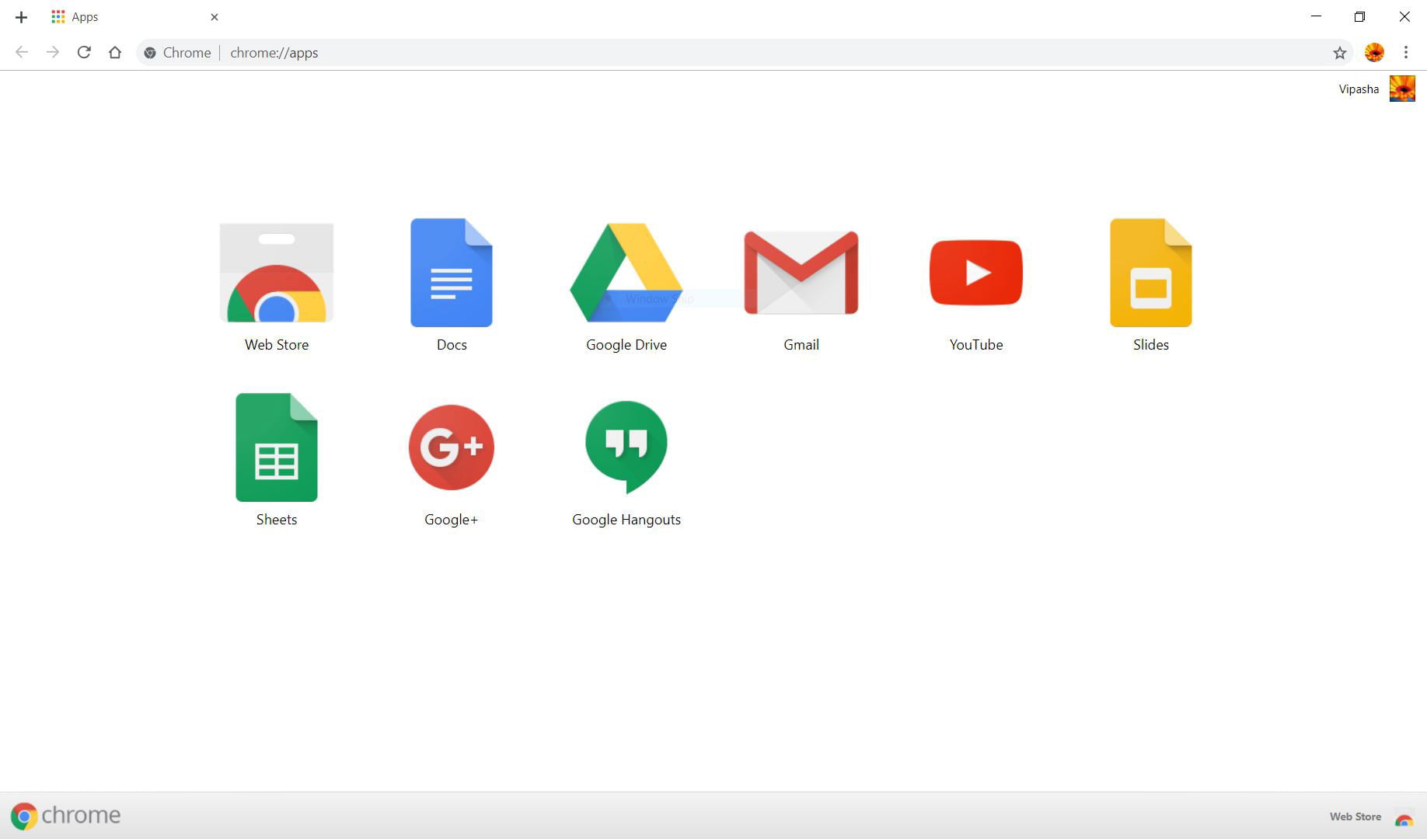Viewport: 1427px width, 839px height.
Task: Launch the Slides app
Action: [x=1151, y=273]
